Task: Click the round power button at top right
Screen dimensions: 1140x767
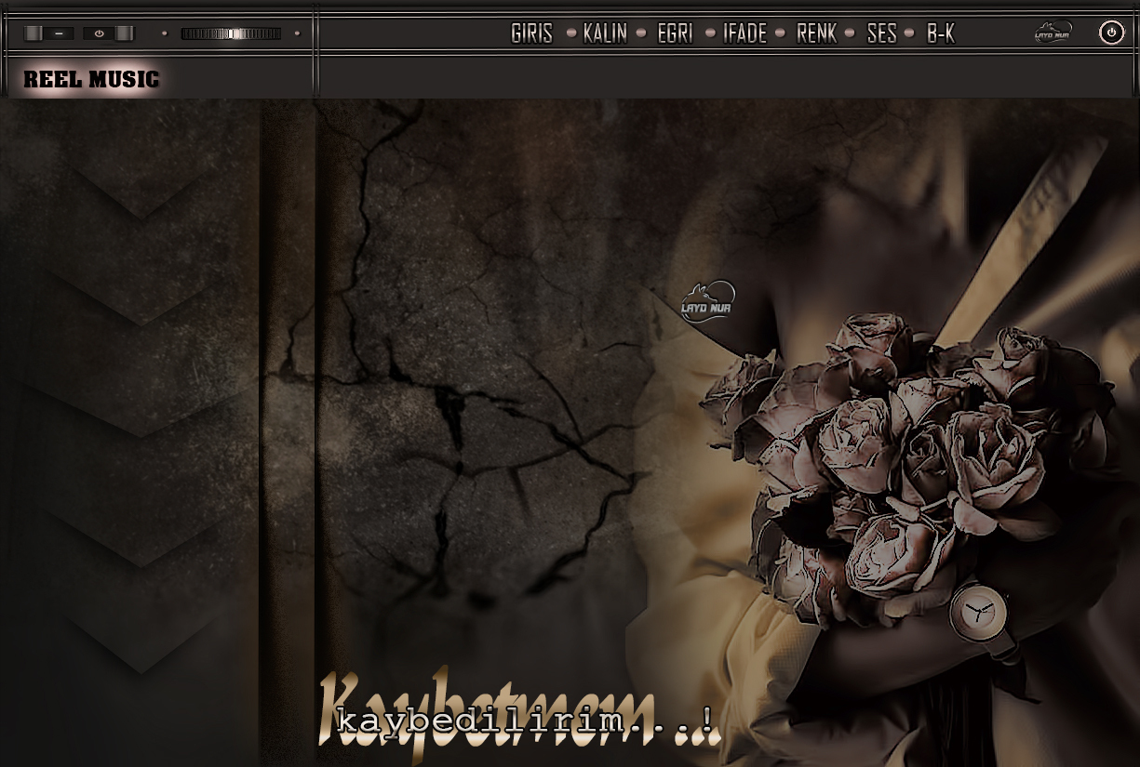Action: pos(1111,33)
